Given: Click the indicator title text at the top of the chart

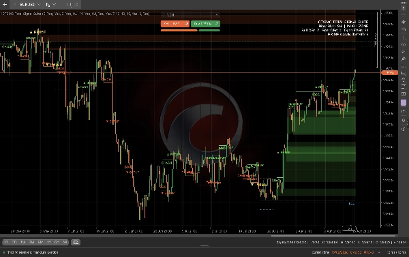Looking at the screenshot, I should tap(75, 14).
